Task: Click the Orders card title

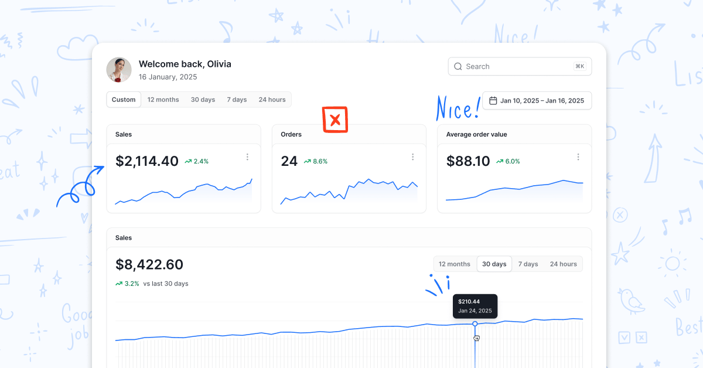Action: 291,134
